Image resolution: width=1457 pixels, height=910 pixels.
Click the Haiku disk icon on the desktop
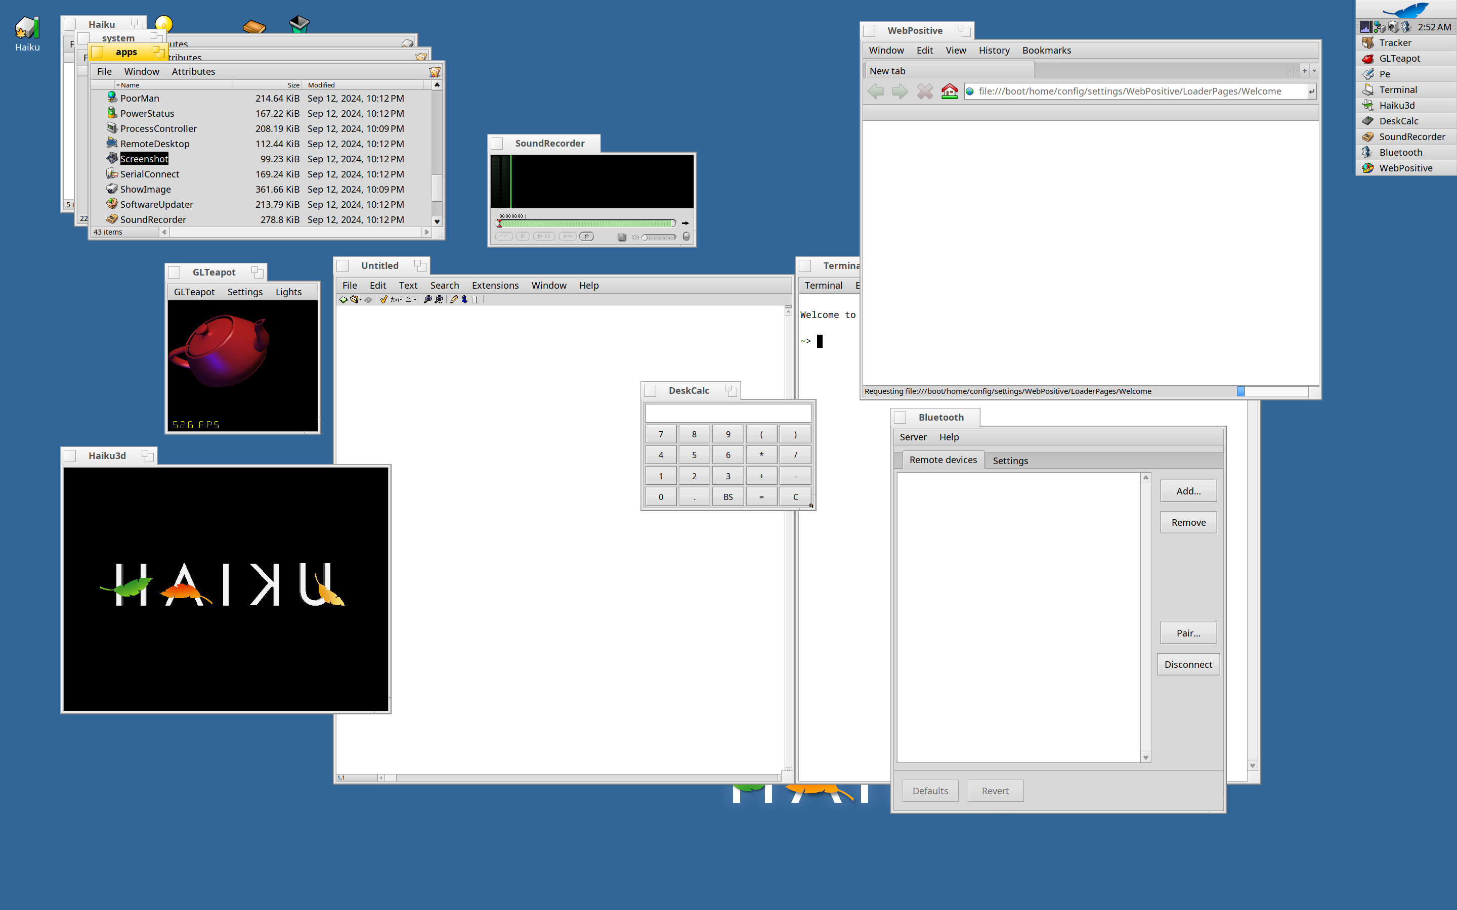click(27, 28)
